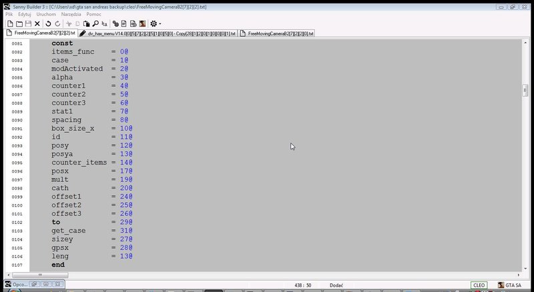Undo the last edit with the Undo arrow
Image resolution: width=534 pixels, height=292 pixels.
[48, 23]
